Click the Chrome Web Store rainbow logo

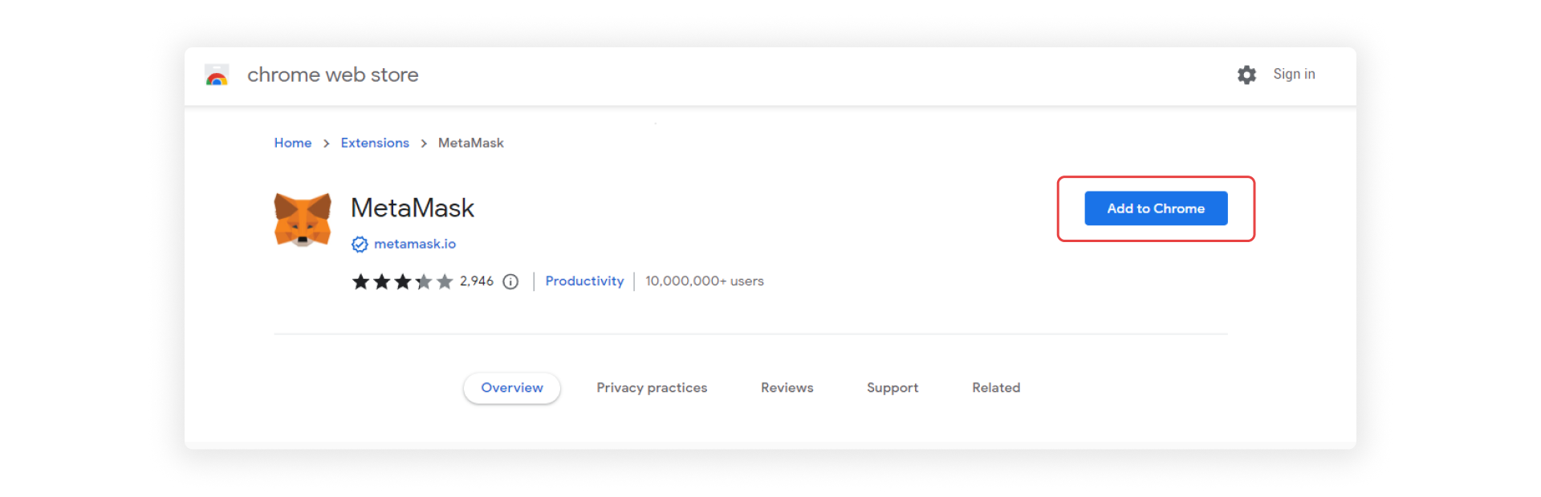(217, 75)
